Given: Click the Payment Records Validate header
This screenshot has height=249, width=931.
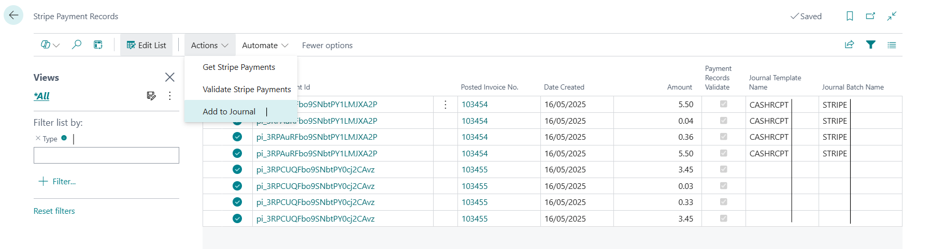Looking at the screenshot, I should click(x=718, y=78).
